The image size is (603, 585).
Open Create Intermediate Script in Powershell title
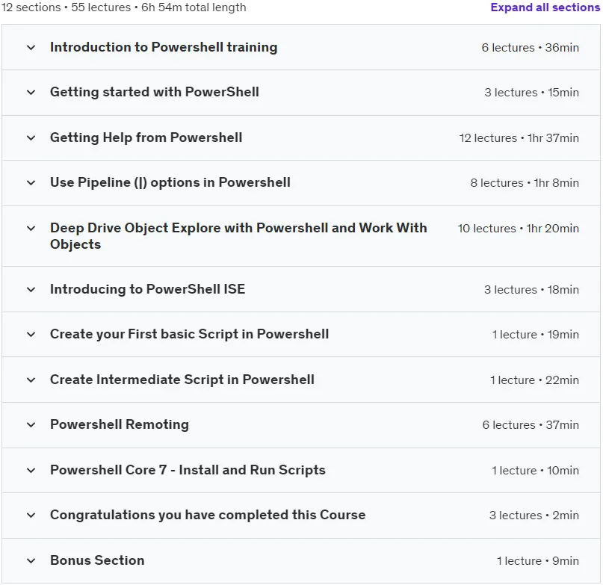(182, 380)
